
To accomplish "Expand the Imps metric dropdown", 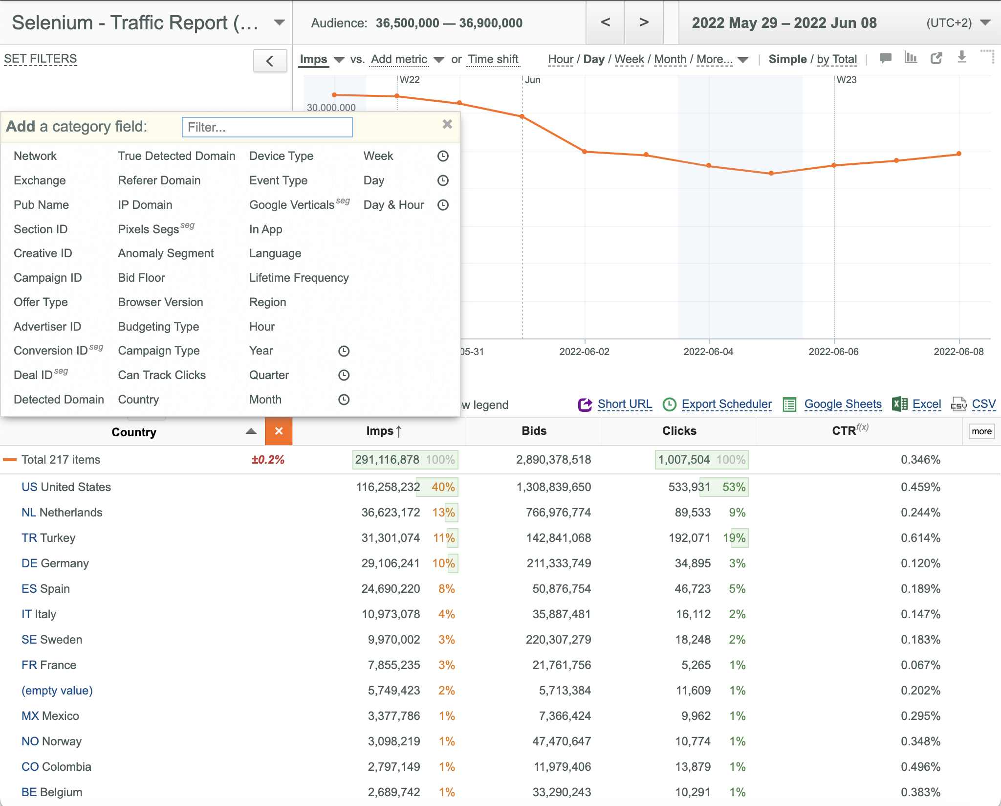I will (339, 60).
